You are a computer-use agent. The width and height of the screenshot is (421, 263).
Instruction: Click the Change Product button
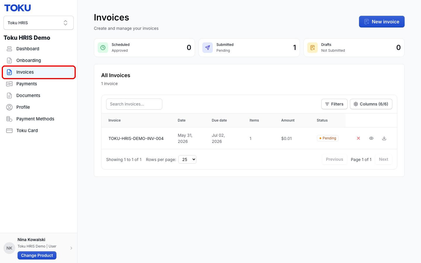(x=37, y=255)
